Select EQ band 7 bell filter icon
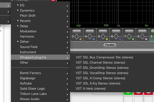Image resolution: width=154 pixels, height=102 pixels. click(129, 36)
